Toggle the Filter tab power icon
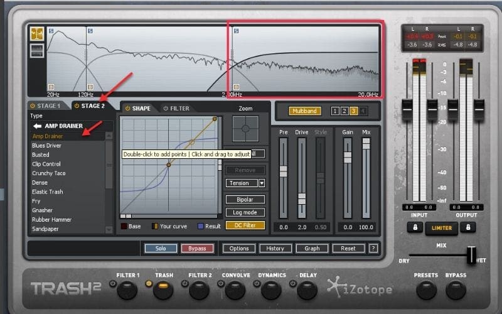Viewport: 502px width, 314px height. 166,108
